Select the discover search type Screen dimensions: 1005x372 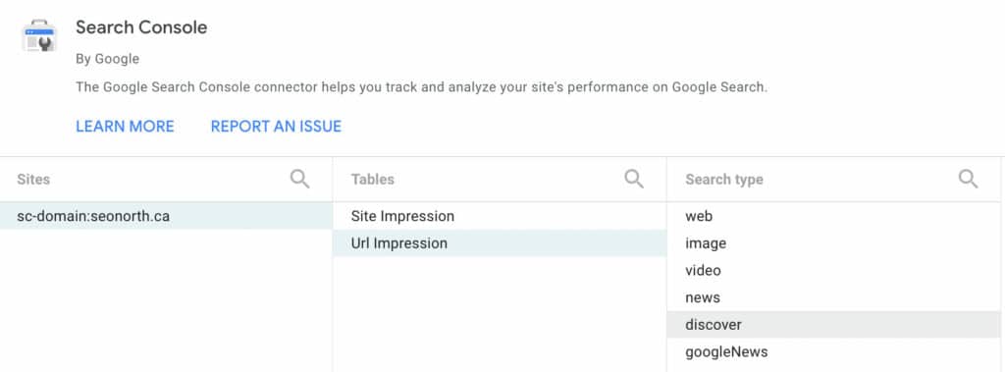pyautogui.click(x=833, y=325)
